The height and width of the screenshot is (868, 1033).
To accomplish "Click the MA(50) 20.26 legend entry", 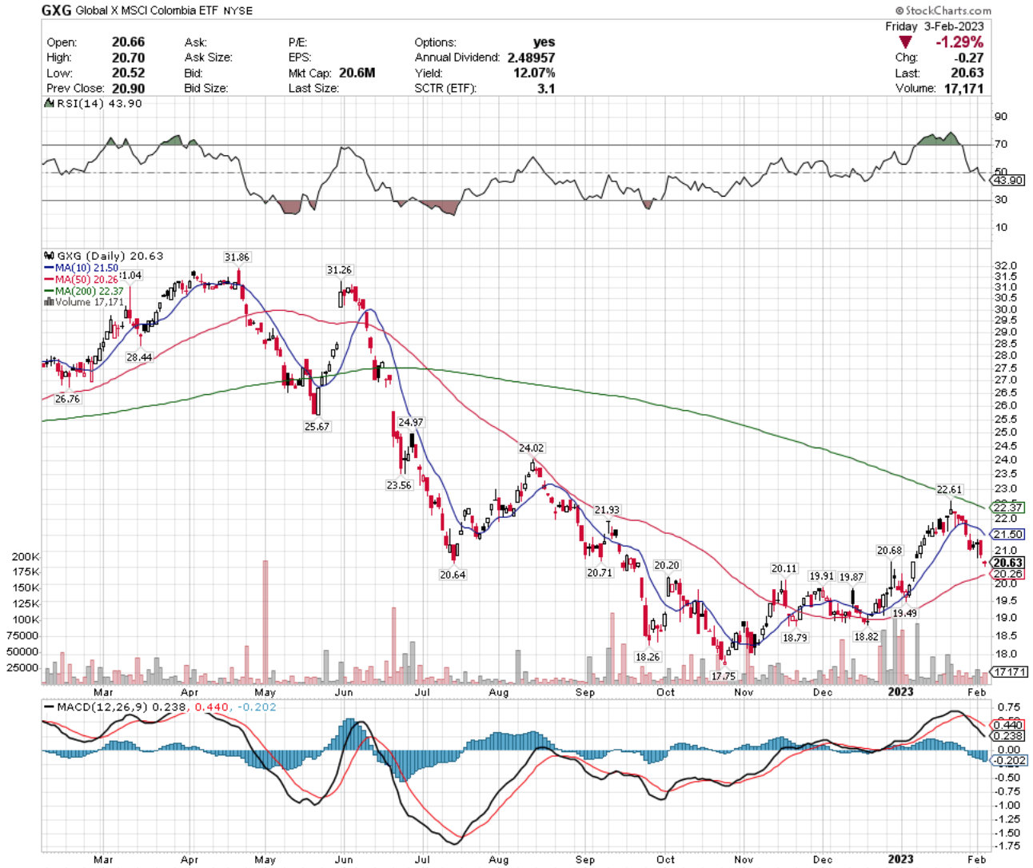I will [x=81, y=279].
